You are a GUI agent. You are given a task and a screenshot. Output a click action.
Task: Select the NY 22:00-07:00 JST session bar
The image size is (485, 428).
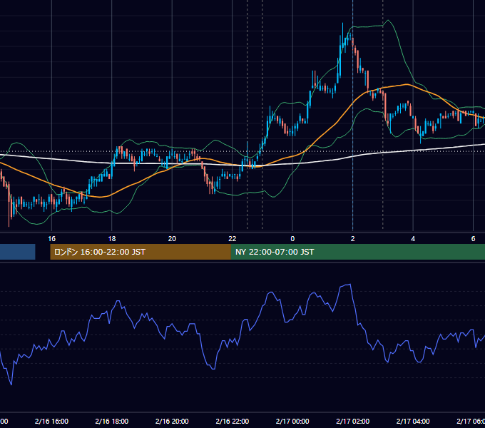(358, 252)
